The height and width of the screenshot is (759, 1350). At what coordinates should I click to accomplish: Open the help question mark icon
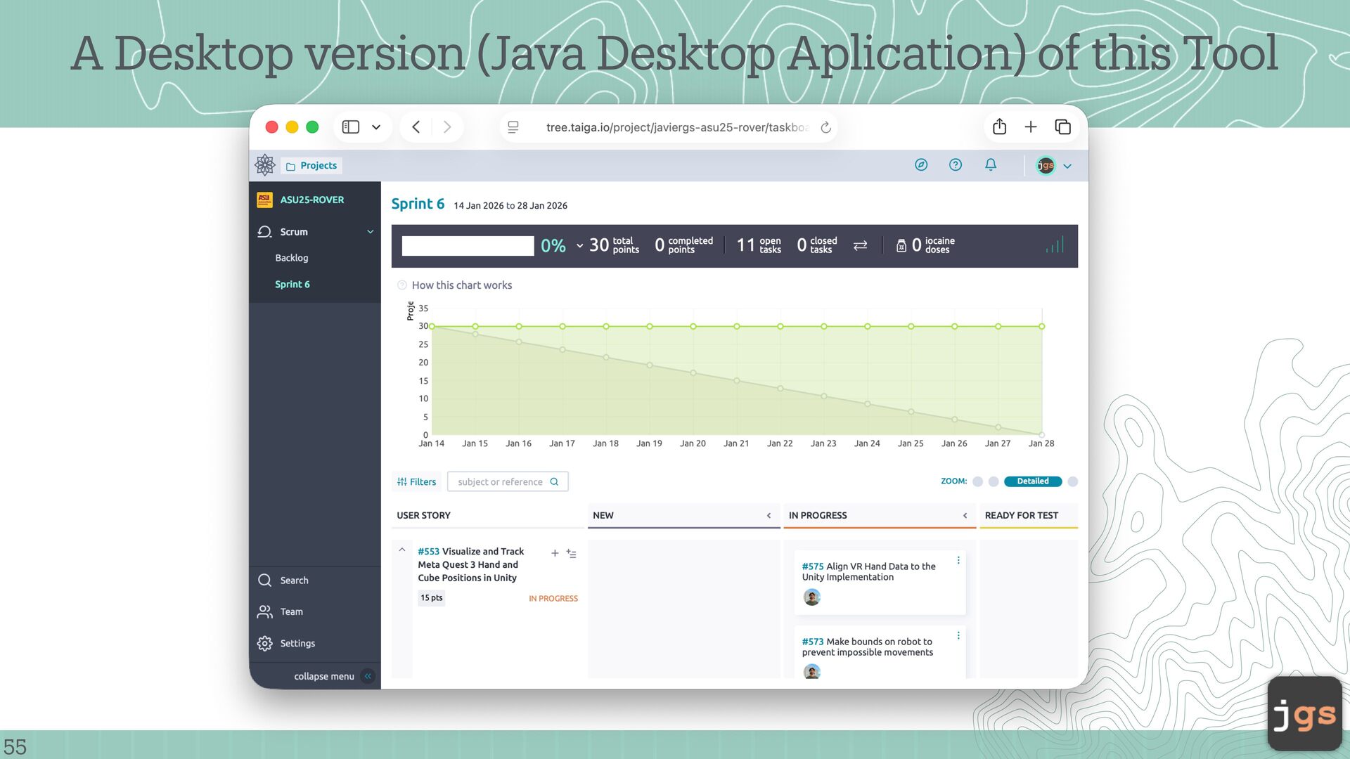coord(956,165)
